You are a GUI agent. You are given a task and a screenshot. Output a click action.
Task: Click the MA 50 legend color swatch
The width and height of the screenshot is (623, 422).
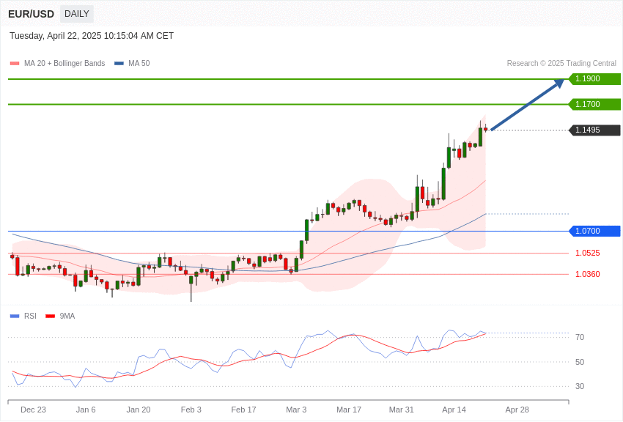pos(119,64)
